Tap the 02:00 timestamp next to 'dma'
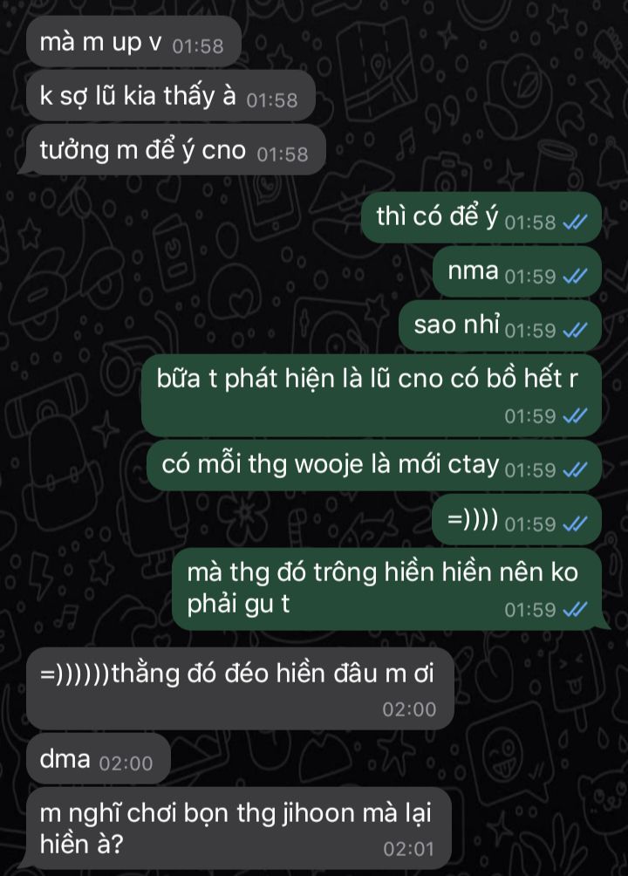Image resolution: width=628 pixels, height=876 pixels. (x=126, y=763)
